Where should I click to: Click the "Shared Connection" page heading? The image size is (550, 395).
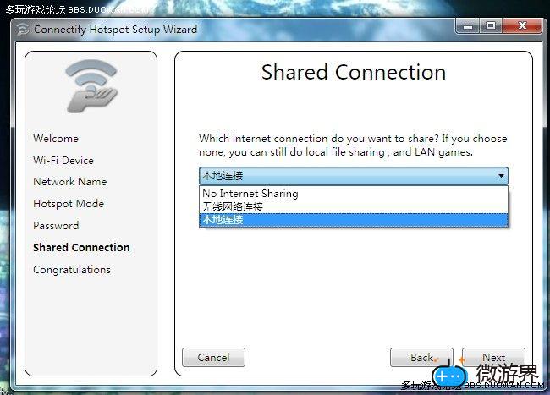point(354,72)
